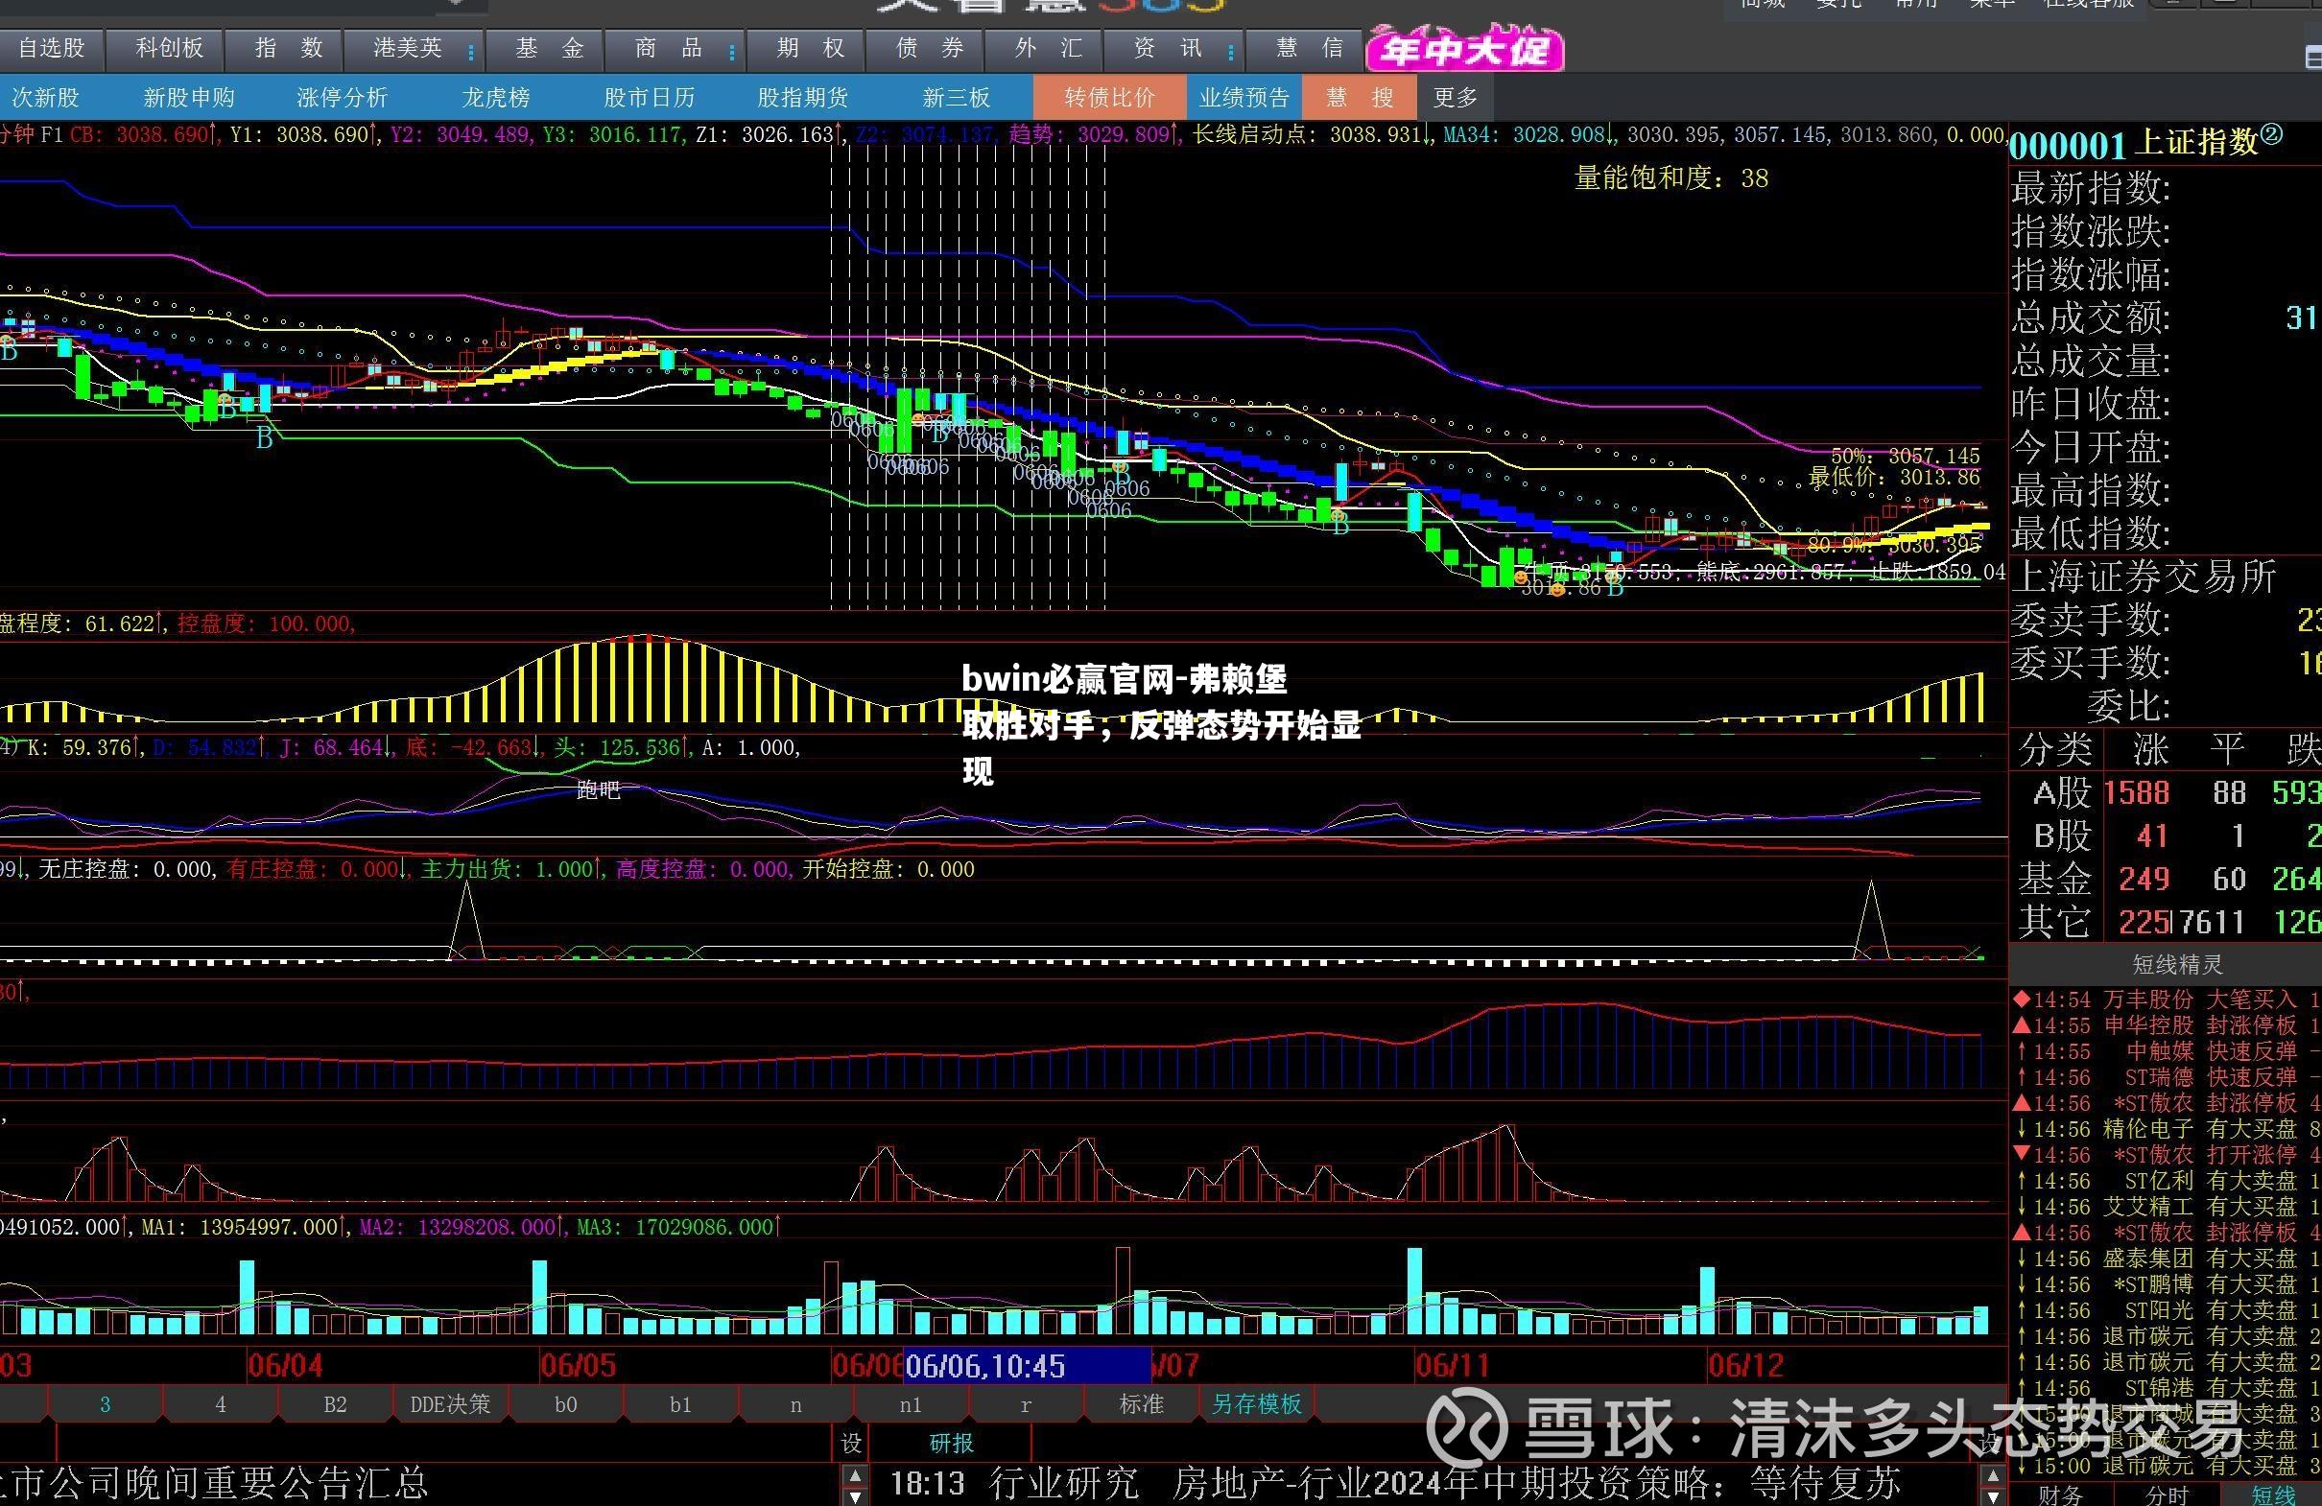Open the 分时 tab at bottom right

click(2167, 1494)
